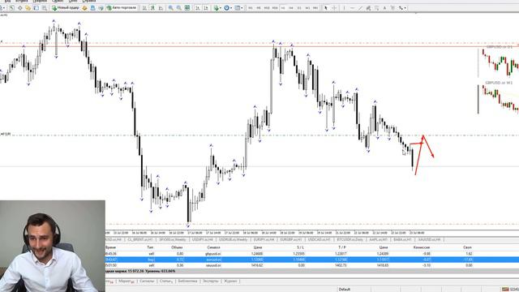Open the Библиотека terminal tab
This screenshot has height=292, width=519.
click(x=187, y=281)
